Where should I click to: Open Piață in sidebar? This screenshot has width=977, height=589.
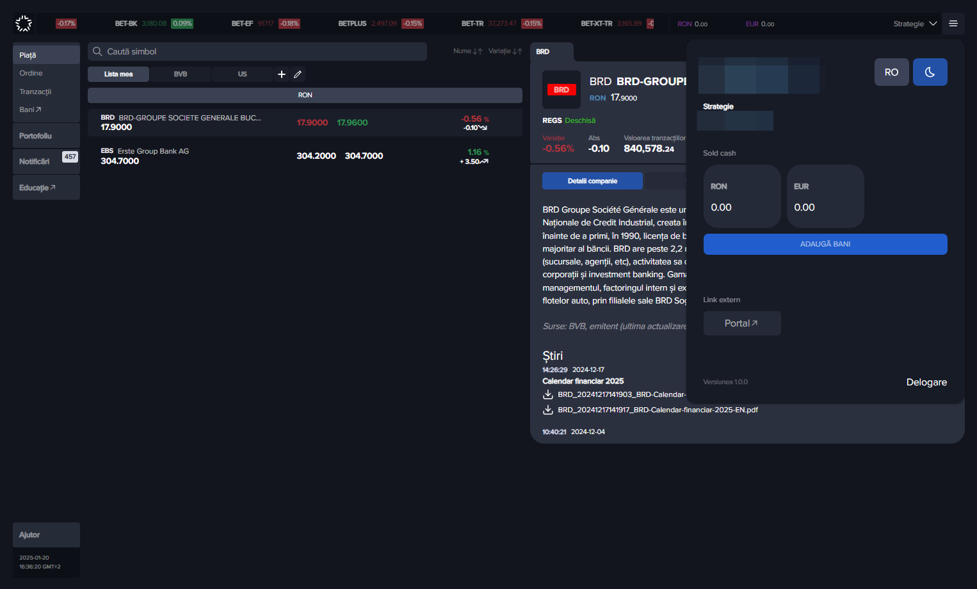pyautogui.click(x=46, y=55)
